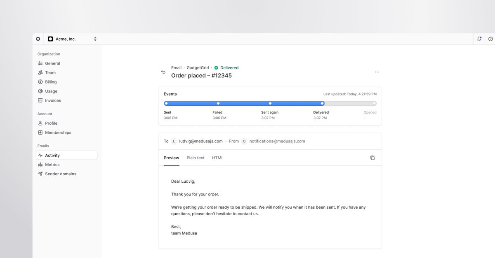The height and width of the screenshot is (258, 495).
Task: Click recipient ludvig@medusajs.com
Action: pyautogui.click(x=201, y=141)
